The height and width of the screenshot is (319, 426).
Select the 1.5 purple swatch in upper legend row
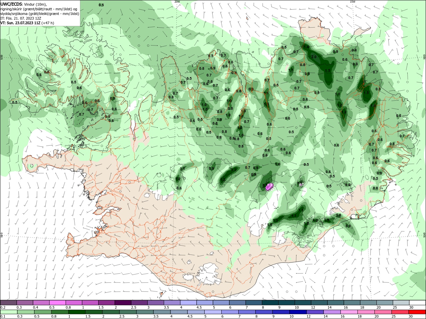pyautogui.click(x=106, y=302)
